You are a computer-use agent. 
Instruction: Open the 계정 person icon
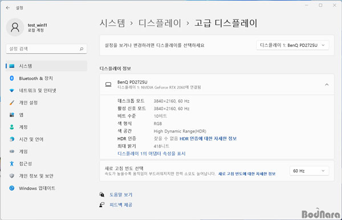[x=12, y=127]
